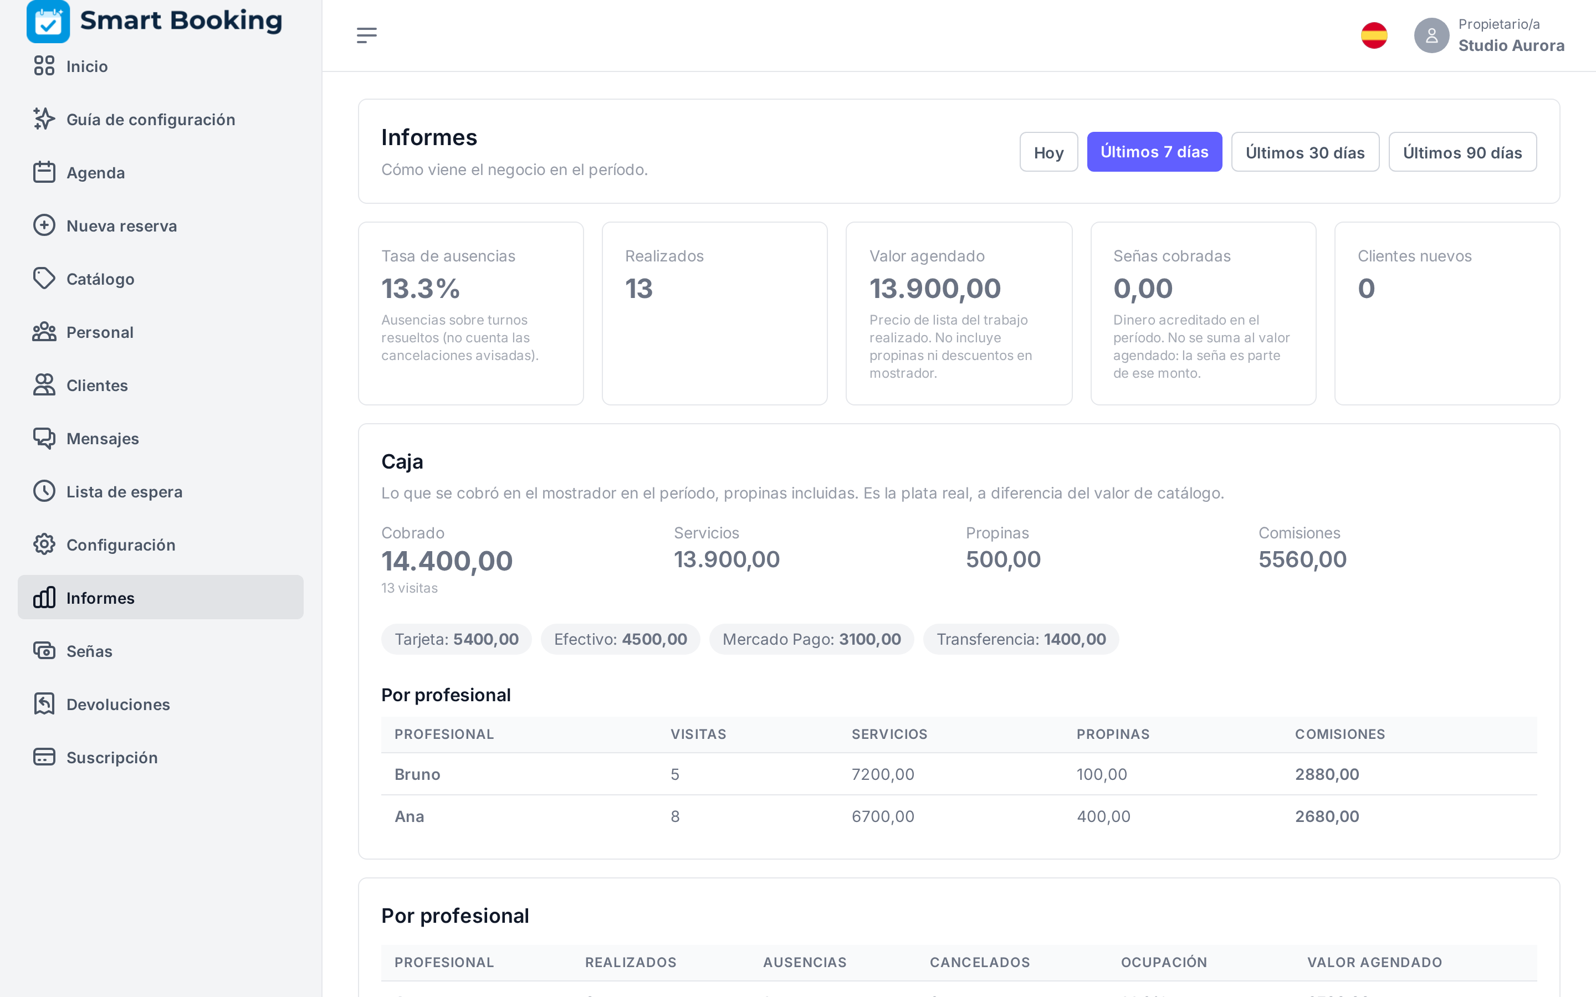The width and height of the screenshot is (1596, 997).
Task: Click the Clientes people icon
Action: [x=44, y=385]
